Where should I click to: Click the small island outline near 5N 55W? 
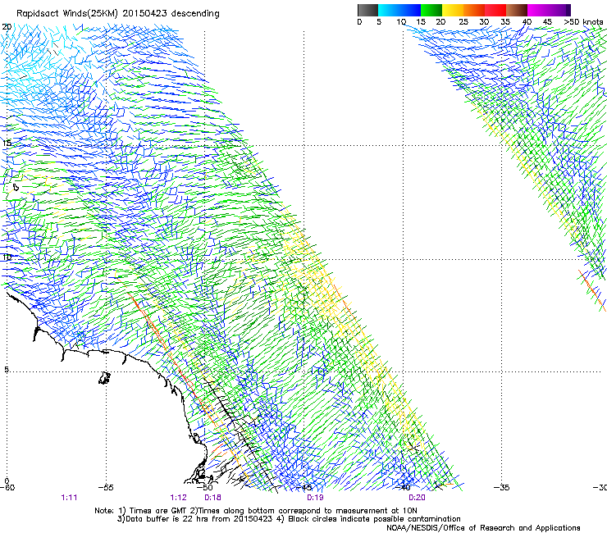point(104,378)
